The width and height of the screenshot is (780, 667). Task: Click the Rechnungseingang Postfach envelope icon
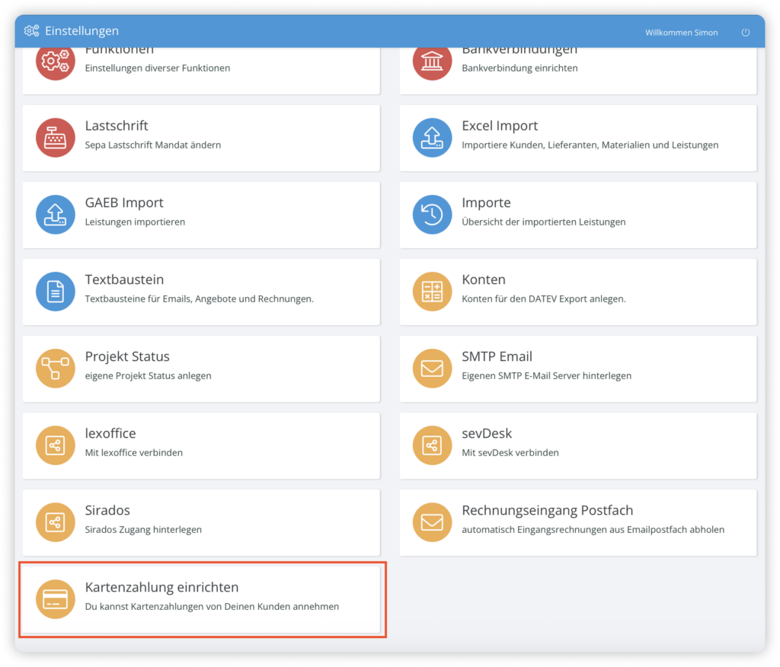(432, 522)
